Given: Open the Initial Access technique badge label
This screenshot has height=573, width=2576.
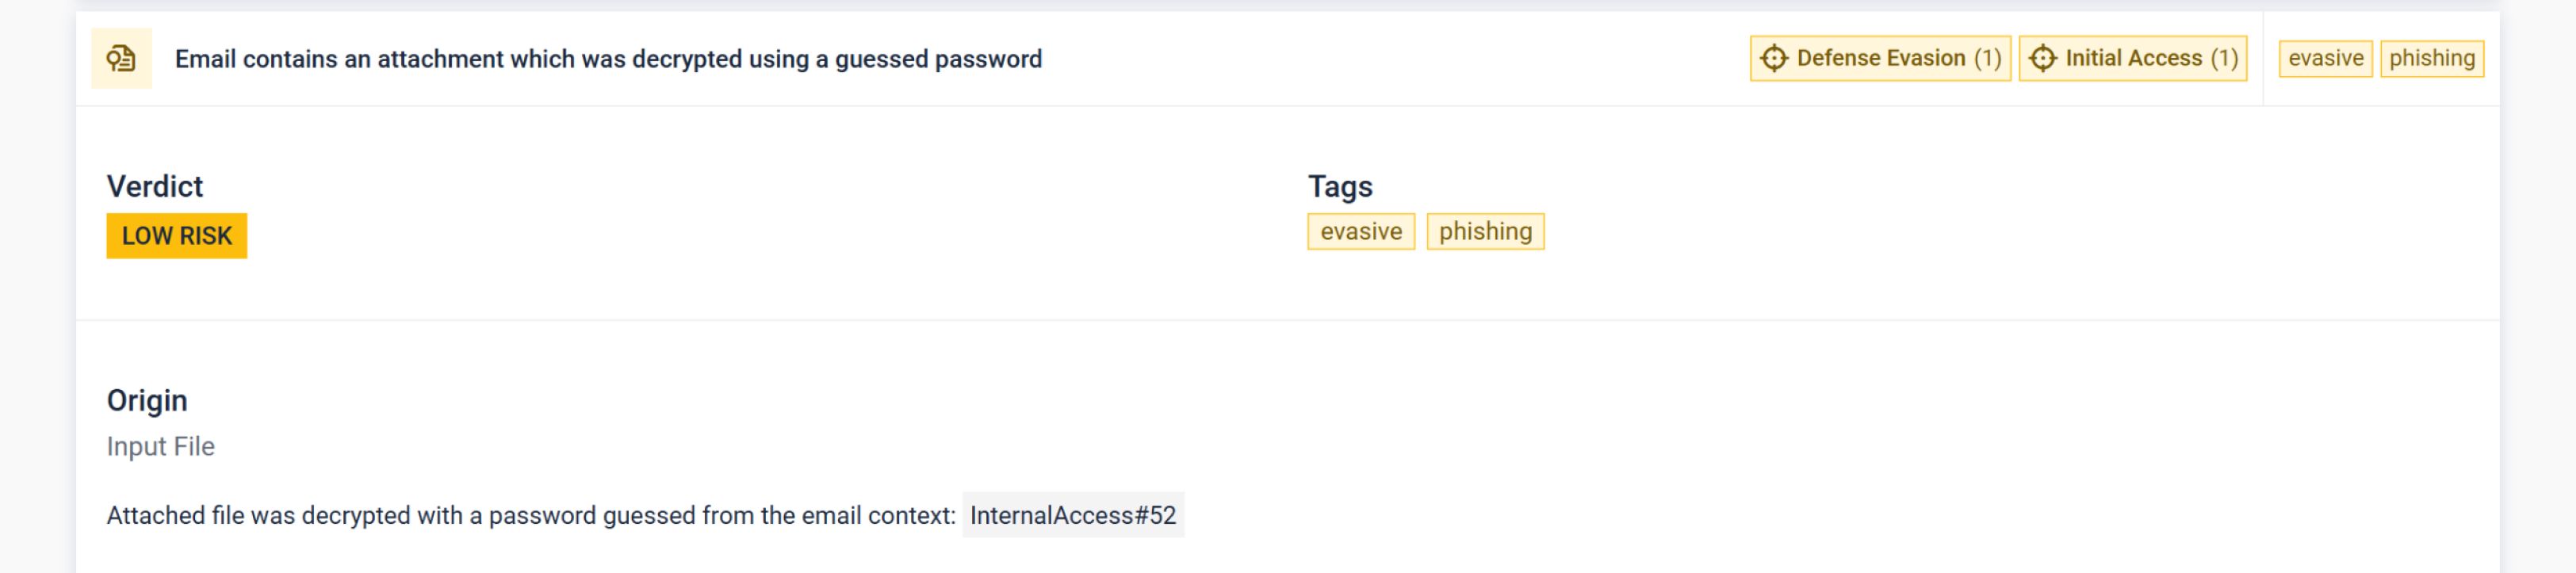Looking at the screenshot, I should 2133,59.
